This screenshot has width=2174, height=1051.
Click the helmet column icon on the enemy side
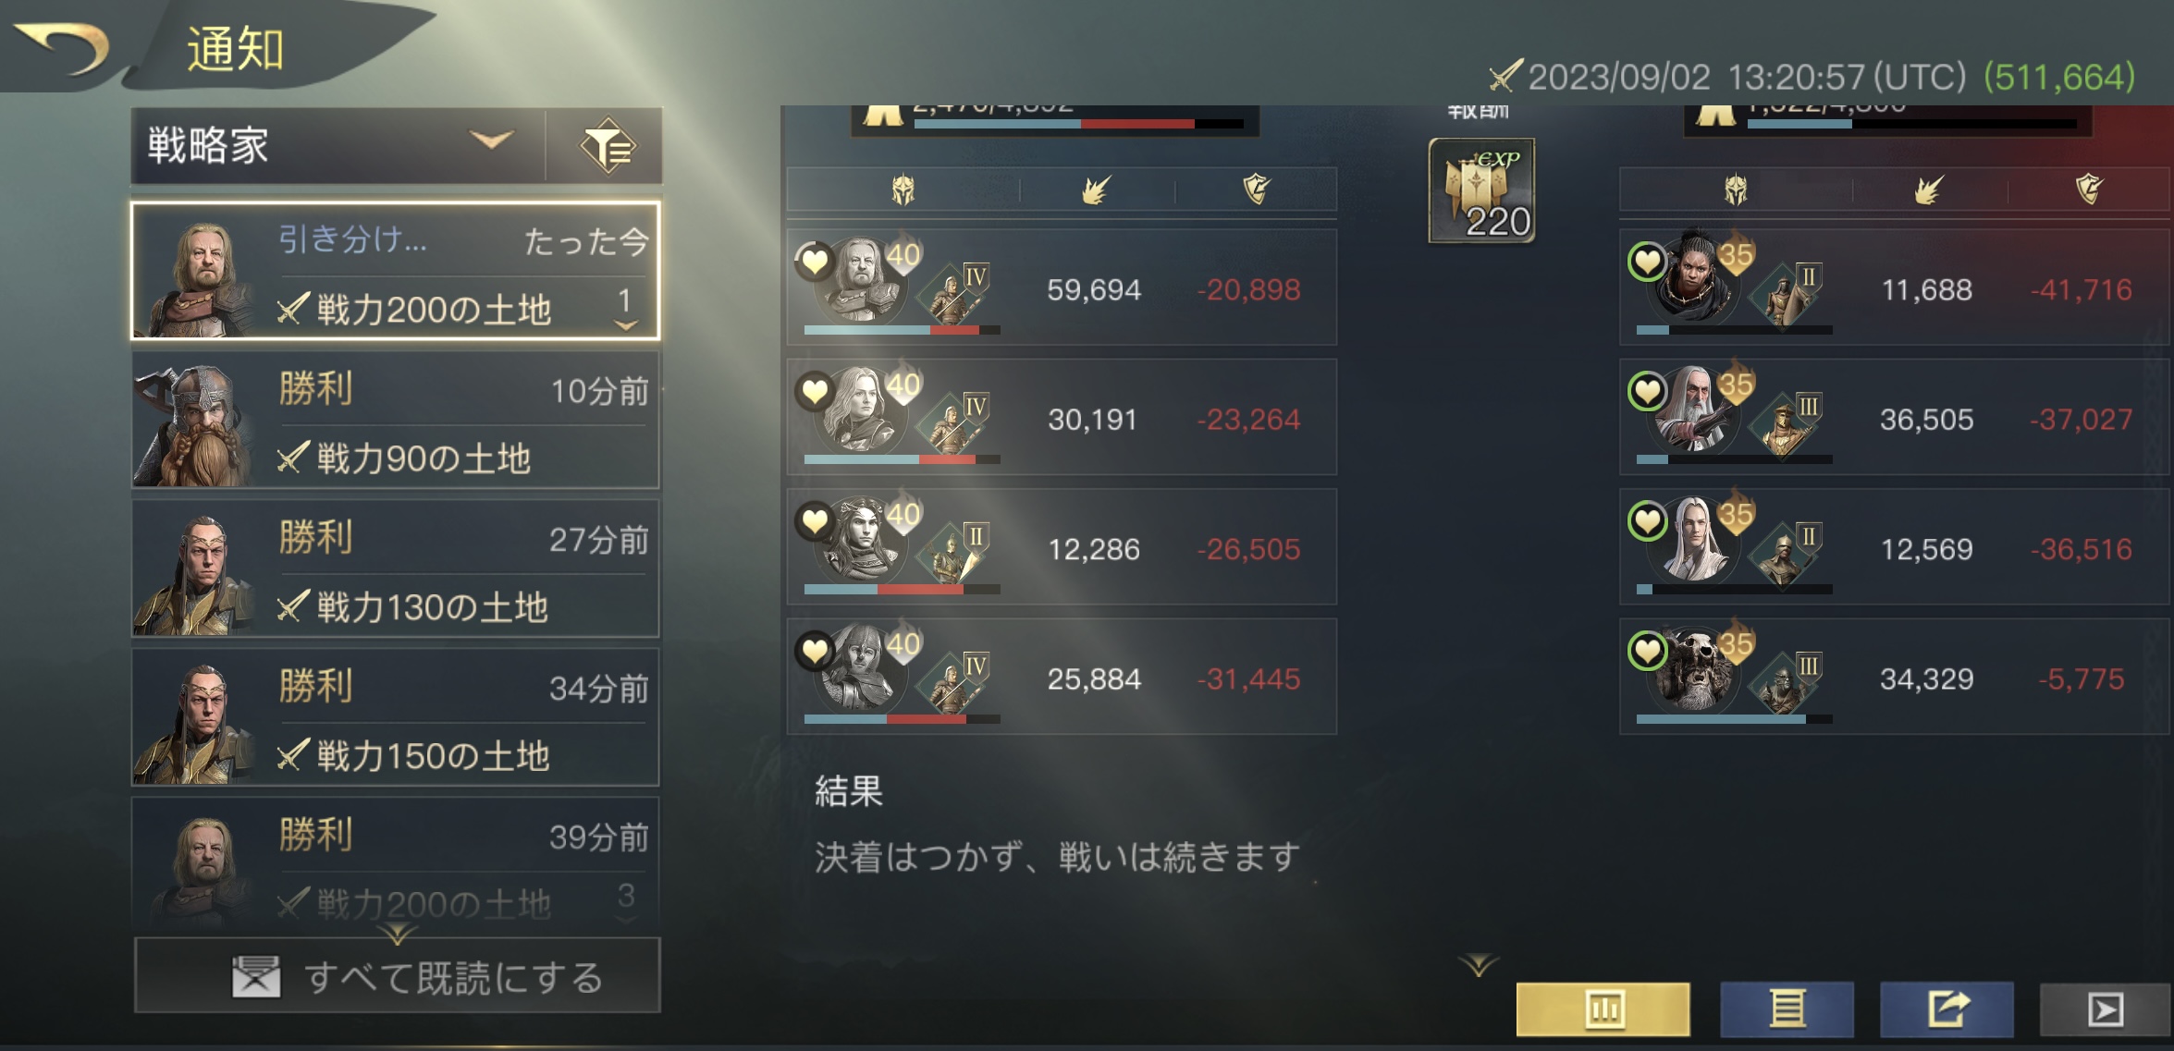(x=1736, y=189)
